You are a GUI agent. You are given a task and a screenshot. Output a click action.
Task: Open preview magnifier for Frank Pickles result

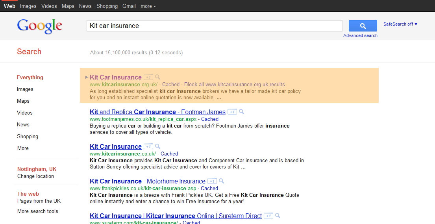click(x=221, y=181)
